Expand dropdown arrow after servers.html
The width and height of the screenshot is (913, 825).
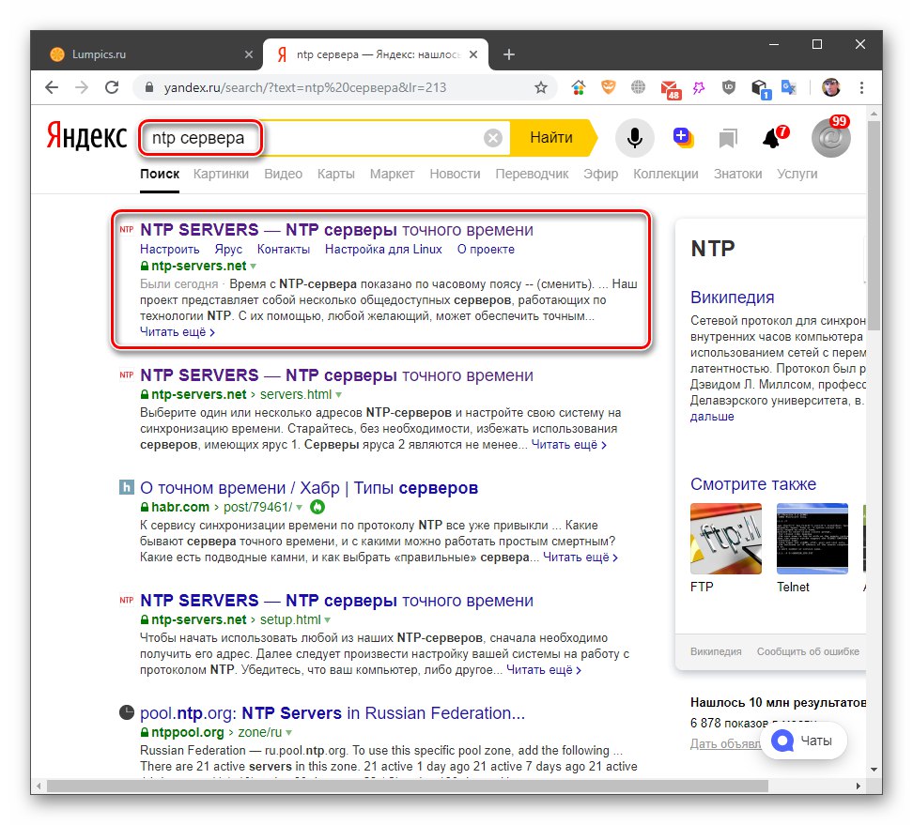coord(338,394)
